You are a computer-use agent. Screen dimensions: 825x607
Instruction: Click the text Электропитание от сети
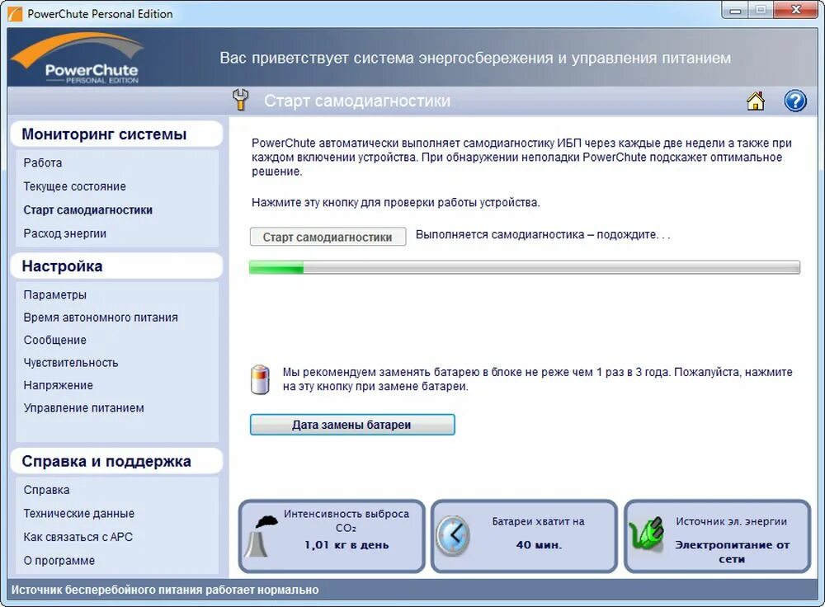pyautogui.click(x=732, y=552)
